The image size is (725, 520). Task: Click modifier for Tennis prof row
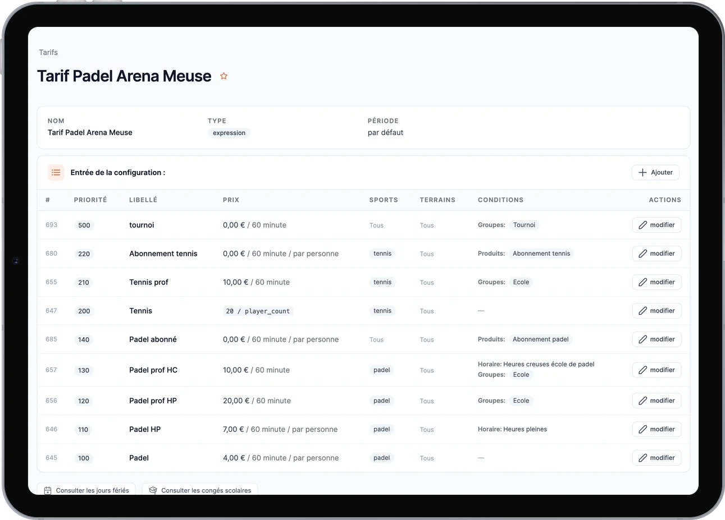[x=656, y=282]
